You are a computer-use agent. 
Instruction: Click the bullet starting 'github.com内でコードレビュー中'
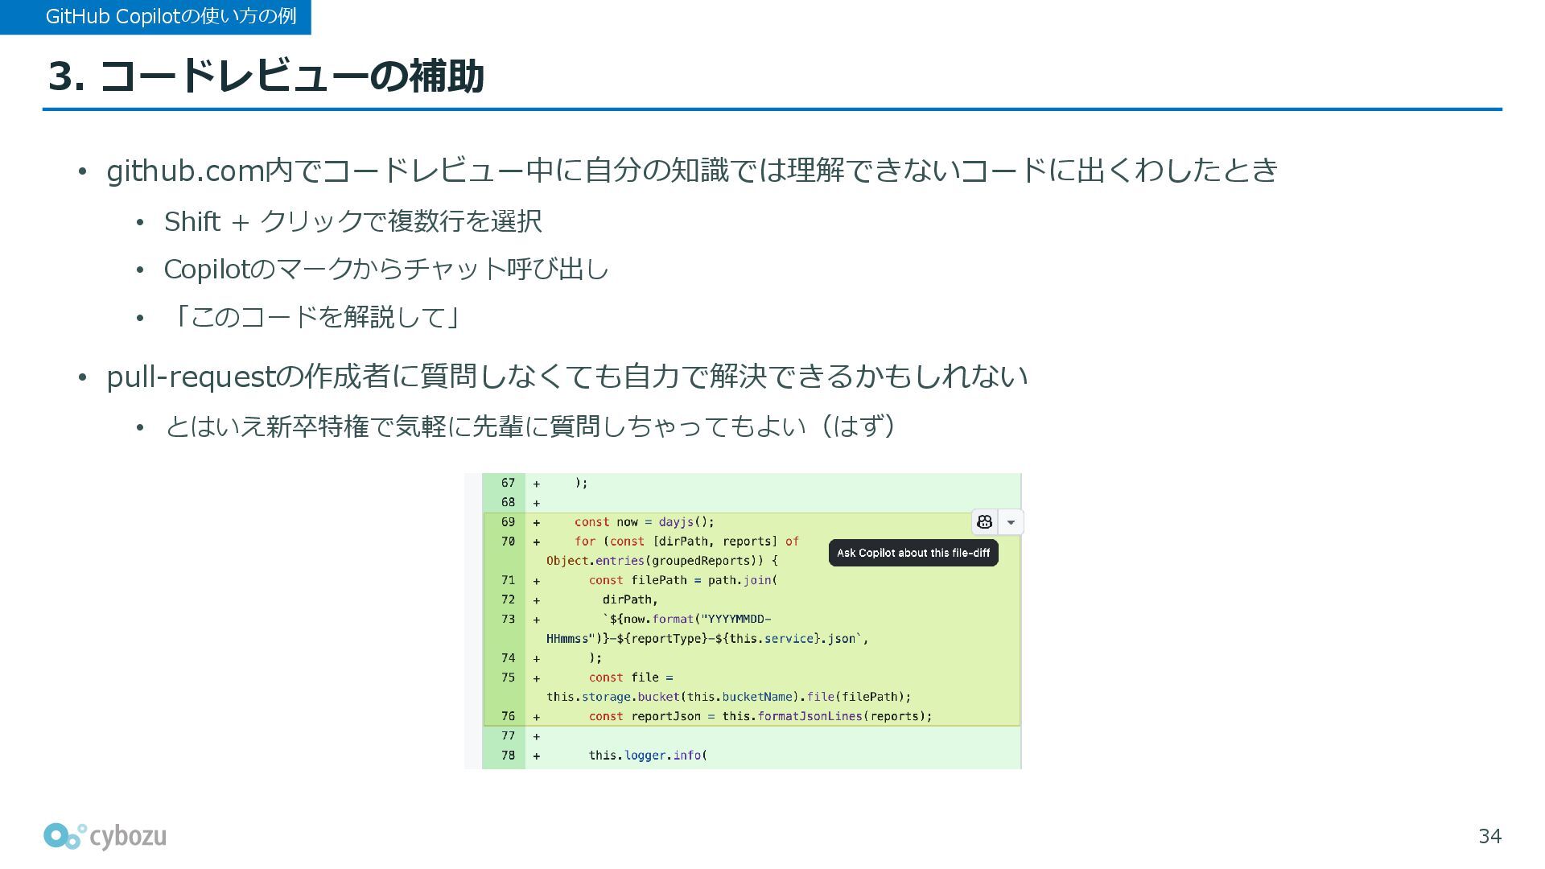pos(692,171)
